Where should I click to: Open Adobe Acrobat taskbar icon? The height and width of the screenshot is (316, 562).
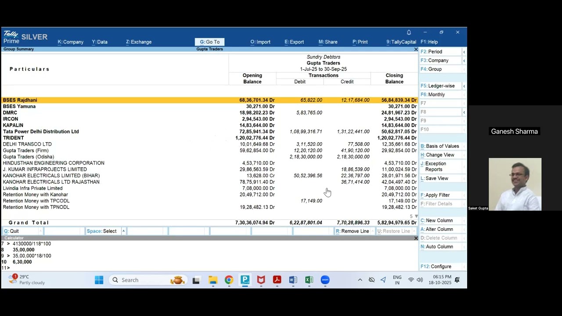(x=277, y=280)
